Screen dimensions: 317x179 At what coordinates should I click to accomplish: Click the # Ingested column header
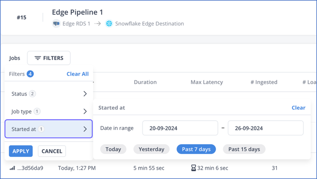[x=264, y=82]
